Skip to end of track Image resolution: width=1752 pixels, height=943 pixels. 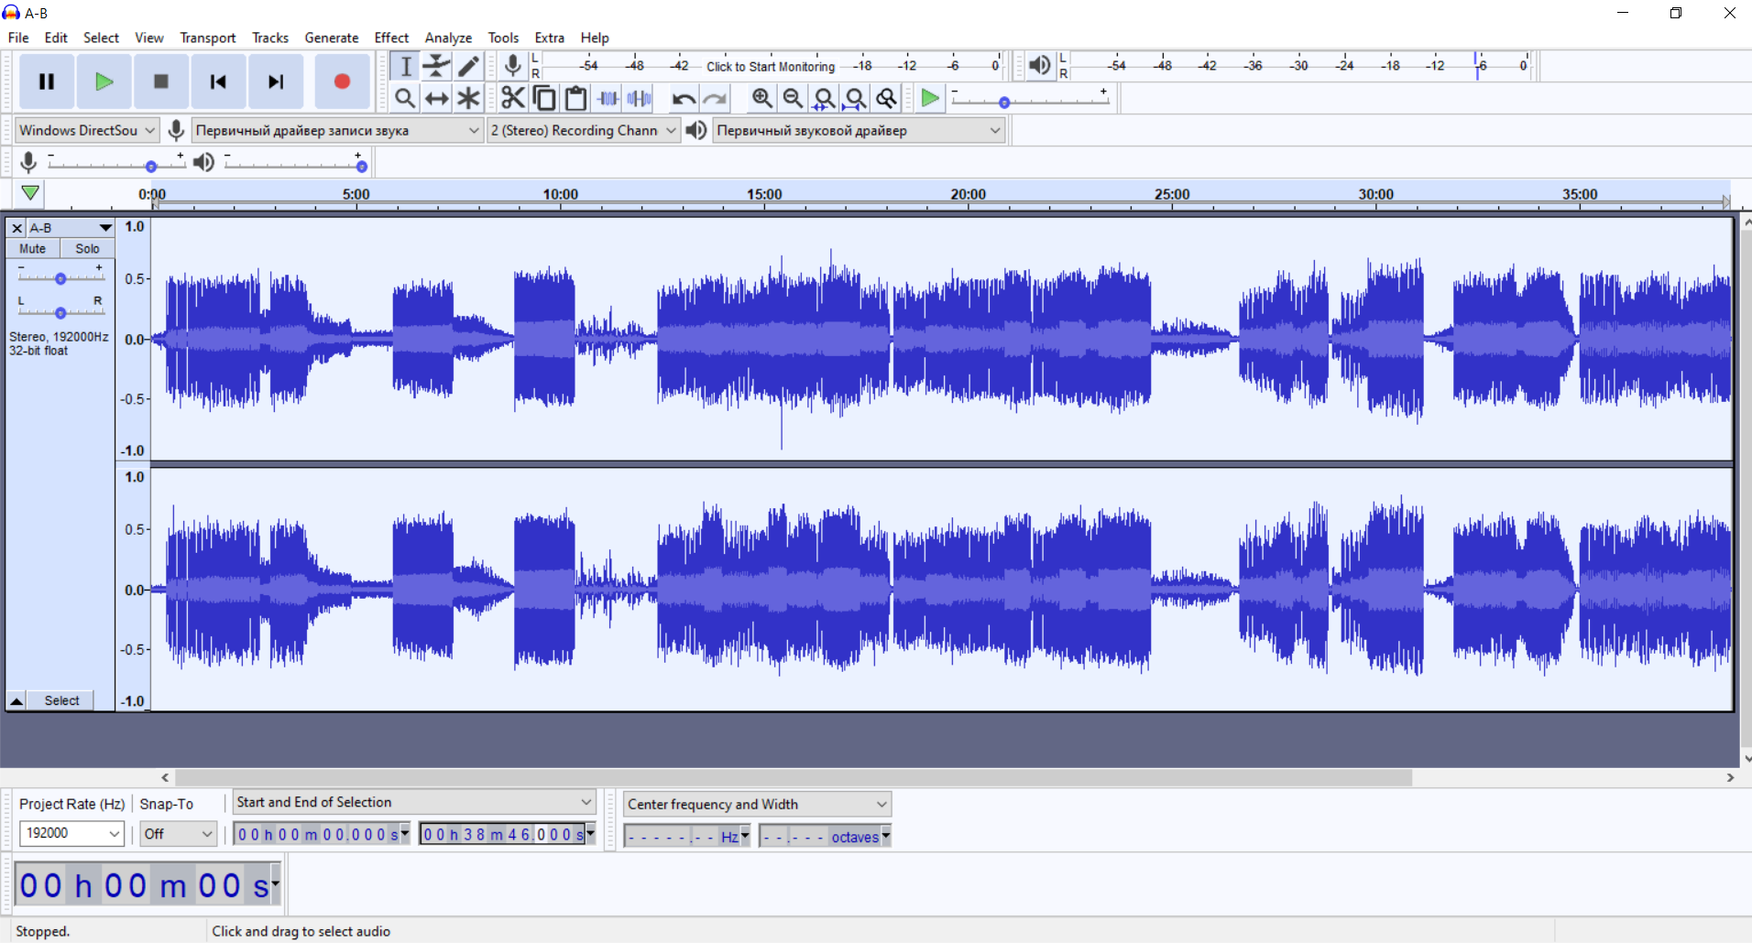276,81
